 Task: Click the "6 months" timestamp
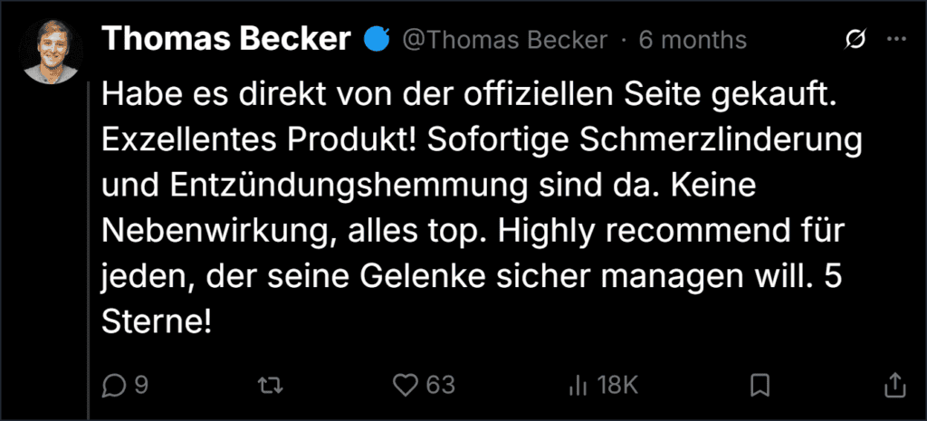click(x=693, y=40)
